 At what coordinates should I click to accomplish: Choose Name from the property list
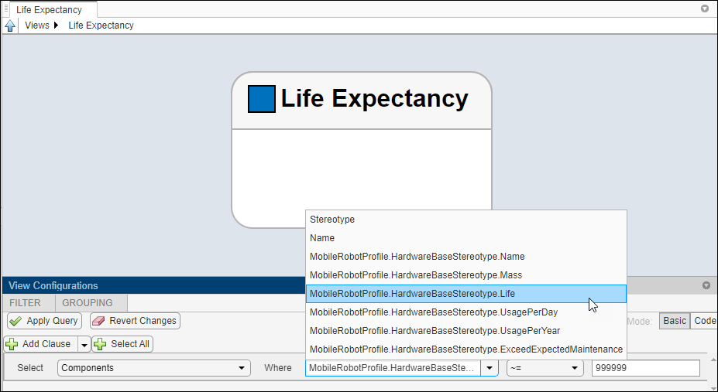[x=466, y=238]
